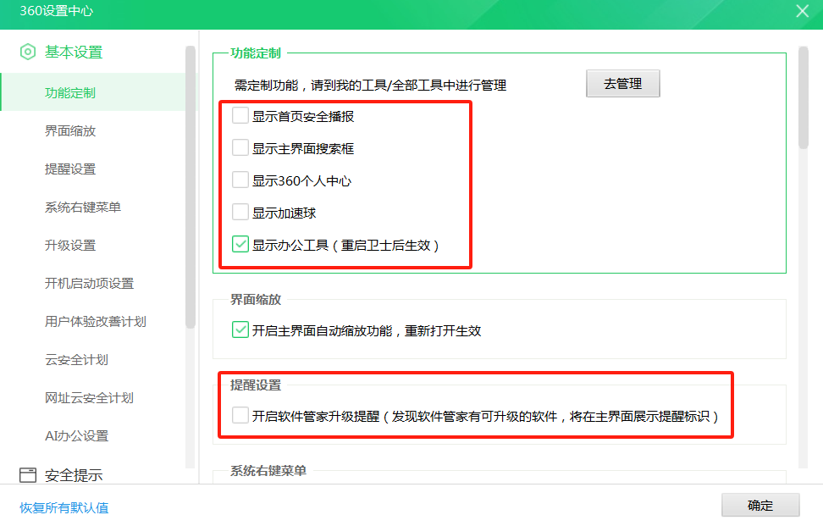This screenshot has height=526, width=823.
Task: Expand the 基本设置 section header
Action: pyautogui.click(x=74, y=52)
